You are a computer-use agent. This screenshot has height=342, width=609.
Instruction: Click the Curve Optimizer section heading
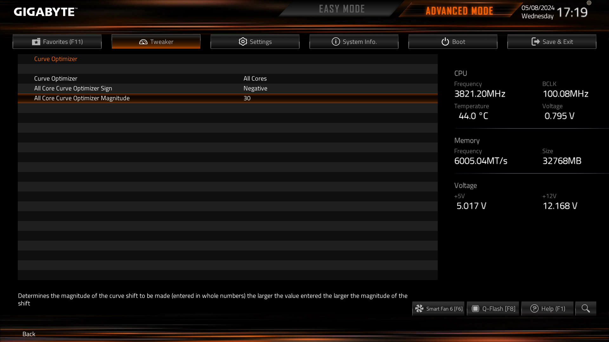tap(56, 59)
